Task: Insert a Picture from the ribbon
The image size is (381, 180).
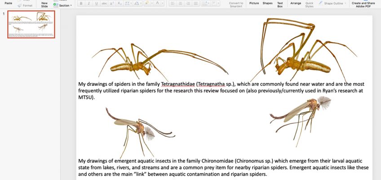Action: click(x=254, y=3)
